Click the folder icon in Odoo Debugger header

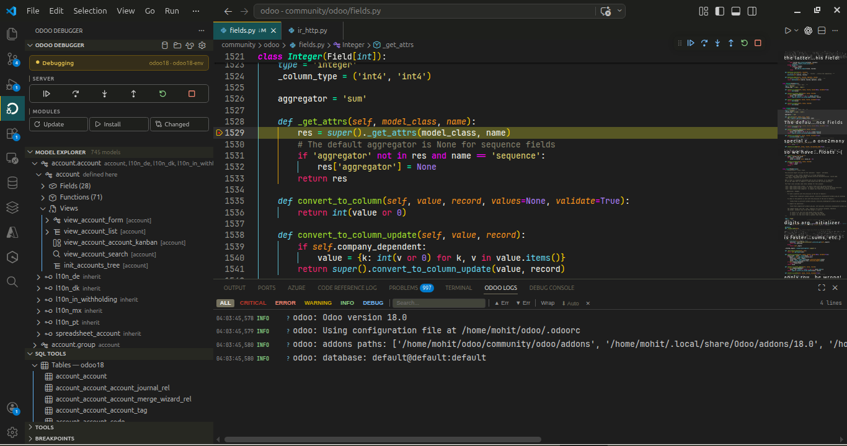click(x=177, y=45)
